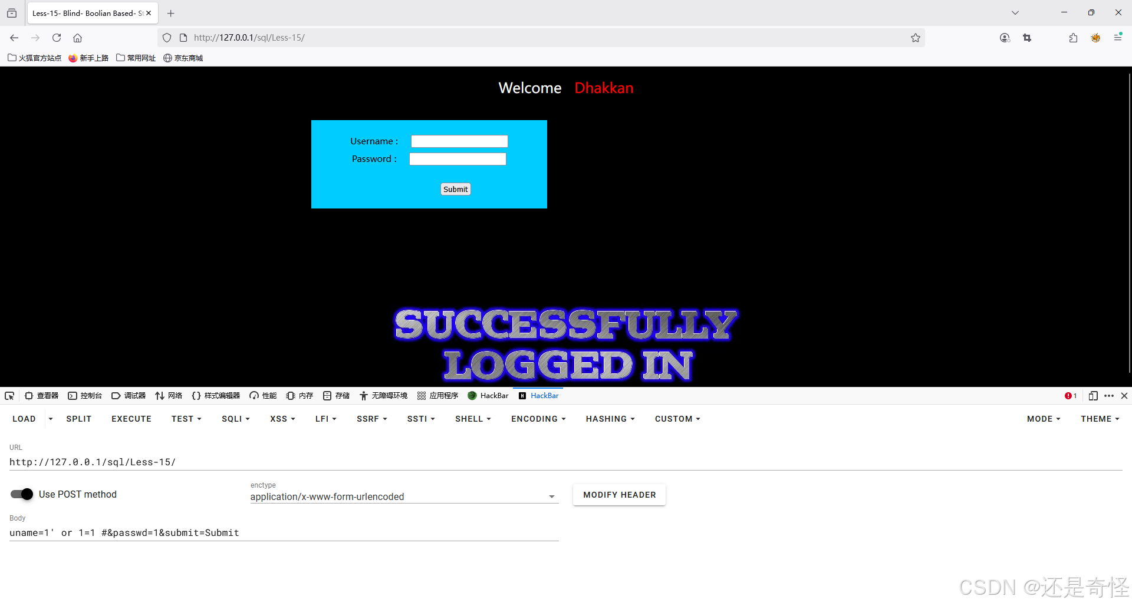Click the screenshot crop tool icon
This screenshot has height=606, width=1132.
1027,38
